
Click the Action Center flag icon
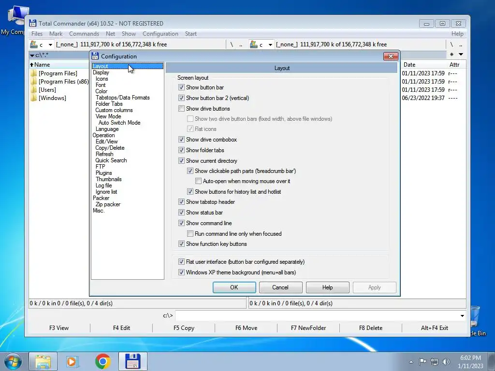pos(422,362)
